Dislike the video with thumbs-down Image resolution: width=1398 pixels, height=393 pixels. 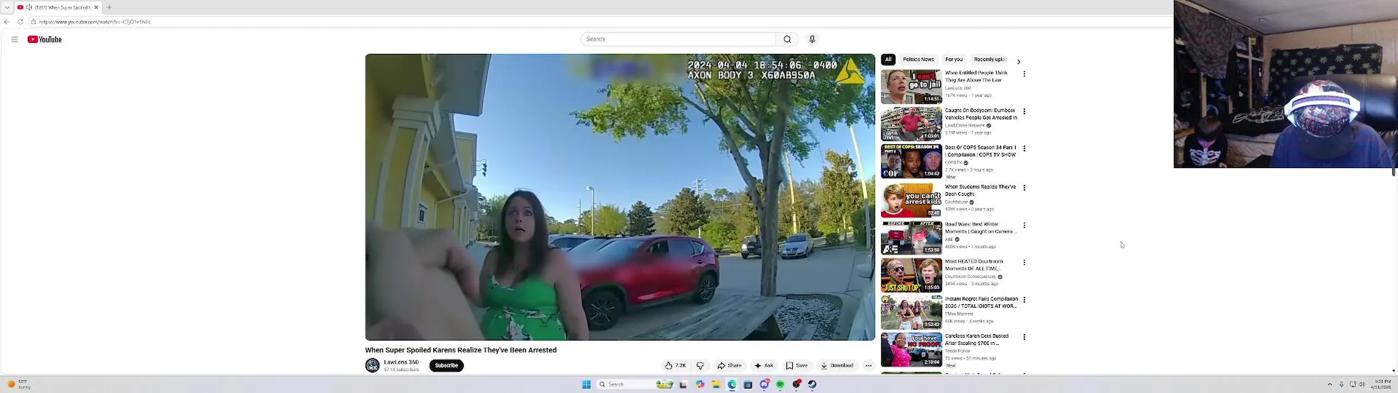700,366
